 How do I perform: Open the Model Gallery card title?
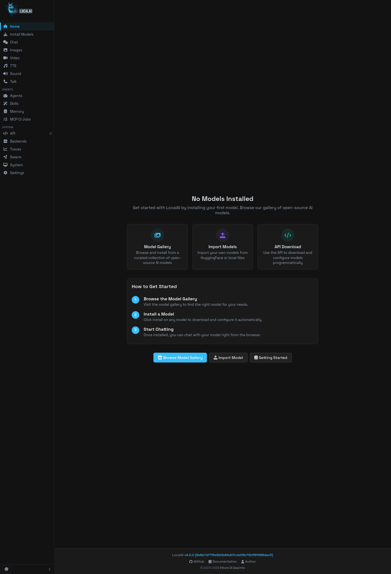point(157,247)
